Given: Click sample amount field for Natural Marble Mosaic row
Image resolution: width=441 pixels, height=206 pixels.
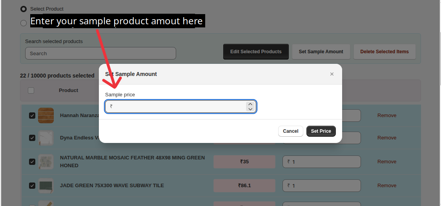Looking at the screenshot, I should click(x=321, y=162).
